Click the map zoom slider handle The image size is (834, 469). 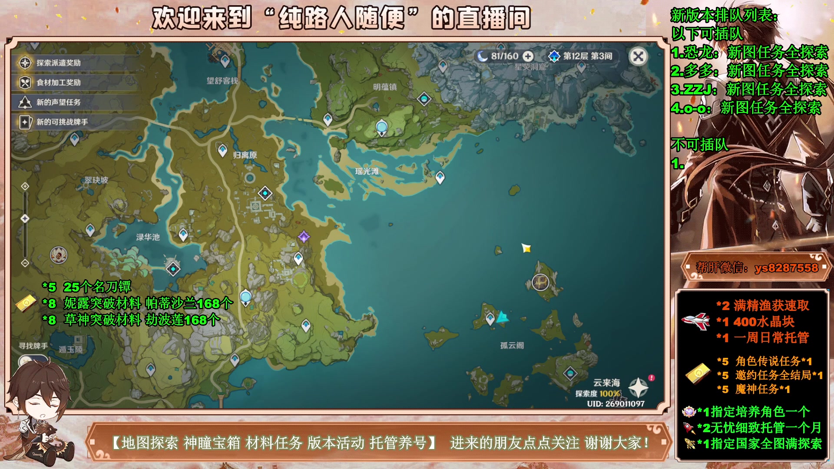[25, 218]
